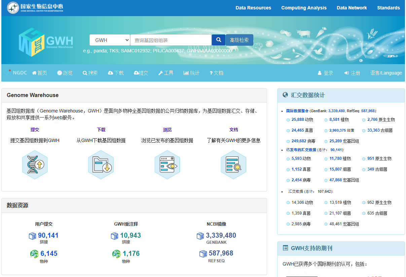Click the 14,306 动物 submitted data entry

tap(302, 202)
